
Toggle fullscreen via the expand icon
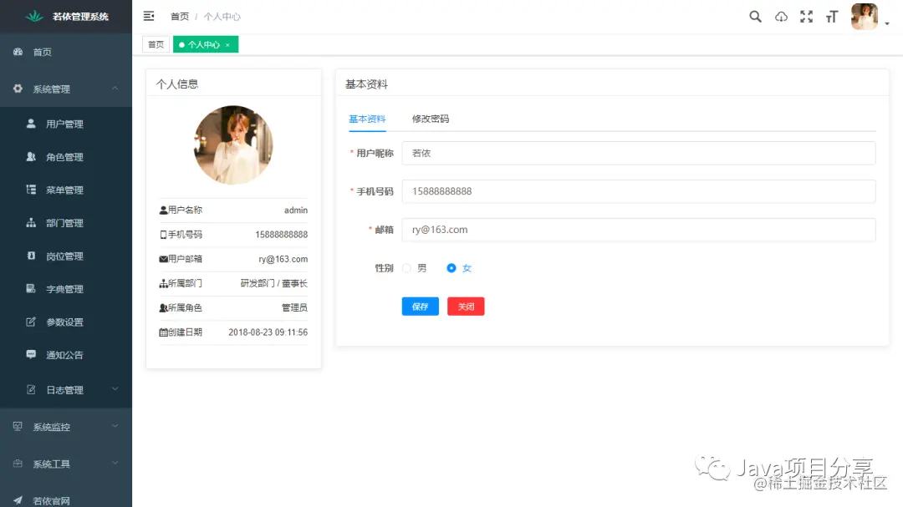(x=806, y=17)
